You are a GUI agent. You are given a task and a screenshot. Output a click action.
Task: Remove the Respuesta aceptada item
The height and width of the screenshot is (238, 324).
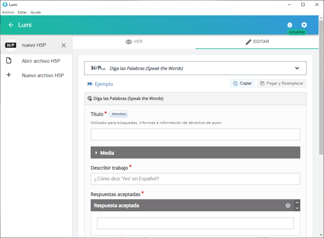288,206
